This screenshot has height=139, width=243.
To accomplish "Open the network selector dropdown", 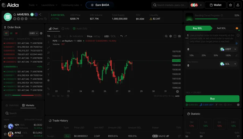I will 196,5.
